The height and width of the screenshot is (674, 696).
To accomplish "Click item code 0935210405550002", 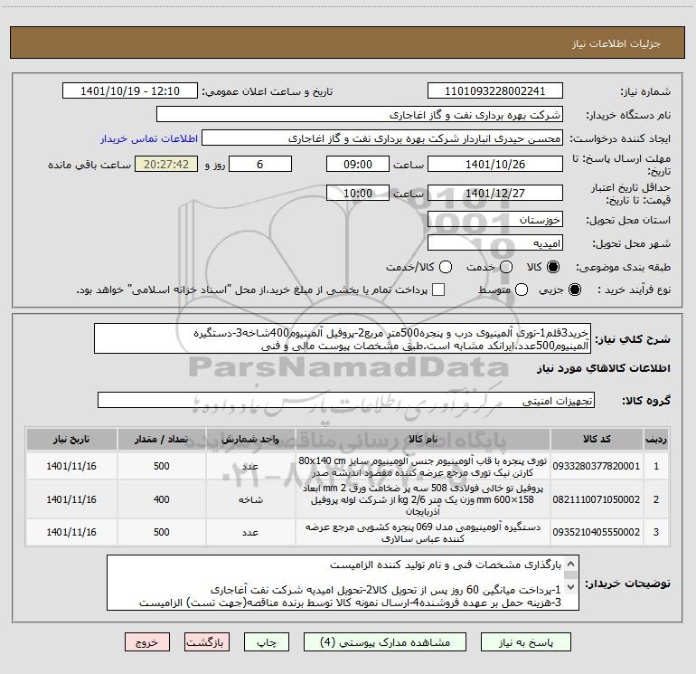I will (x=597, y=532).
